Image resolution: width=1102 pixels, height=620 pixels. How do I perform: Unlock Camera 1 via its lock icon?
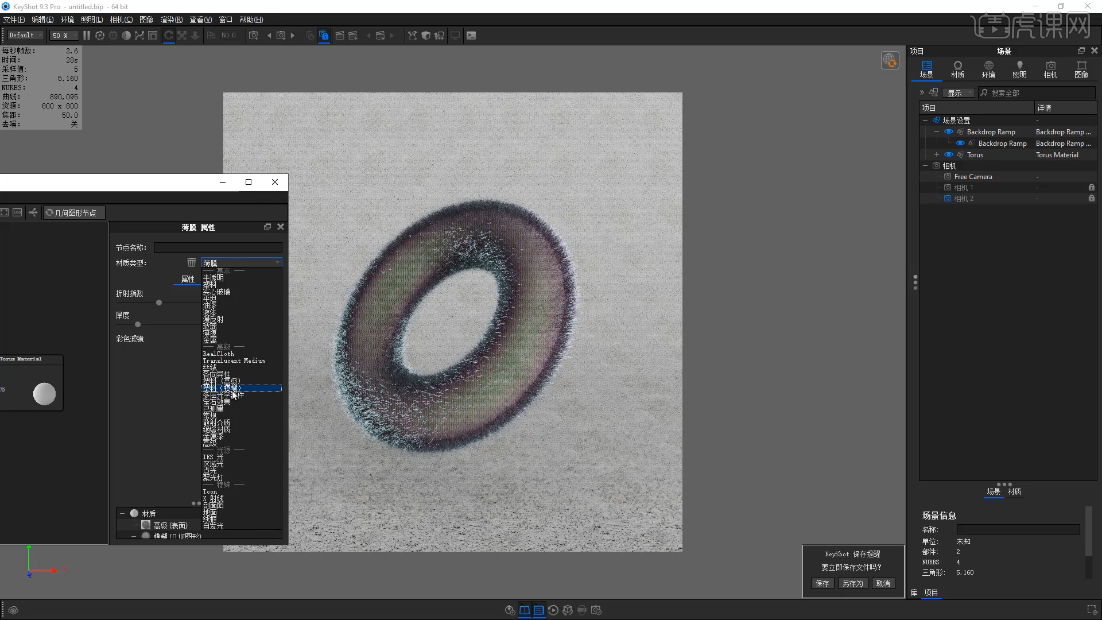point(1091,188)
